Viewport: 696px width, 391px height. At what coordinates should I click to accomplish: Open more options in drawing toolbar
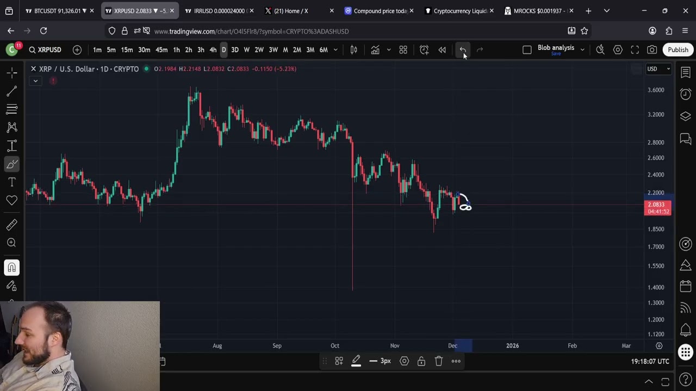coord(456,361)
